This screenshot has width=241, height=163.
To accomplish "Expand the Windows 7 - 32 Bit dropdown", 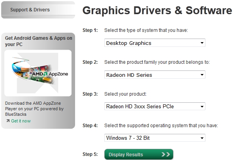I will click(155, 138).
